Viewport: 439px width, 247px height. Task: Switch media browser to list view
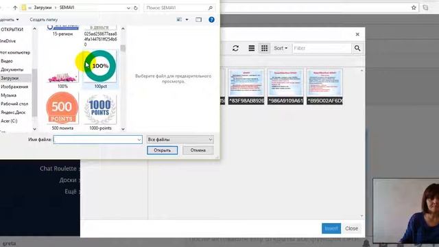[252, 48]
